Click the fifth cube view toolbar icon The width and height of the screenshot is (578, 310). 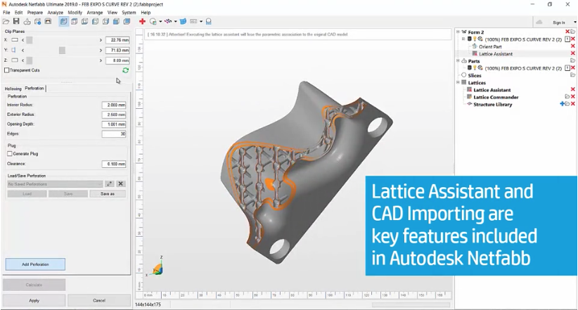[x=105, y=22]
